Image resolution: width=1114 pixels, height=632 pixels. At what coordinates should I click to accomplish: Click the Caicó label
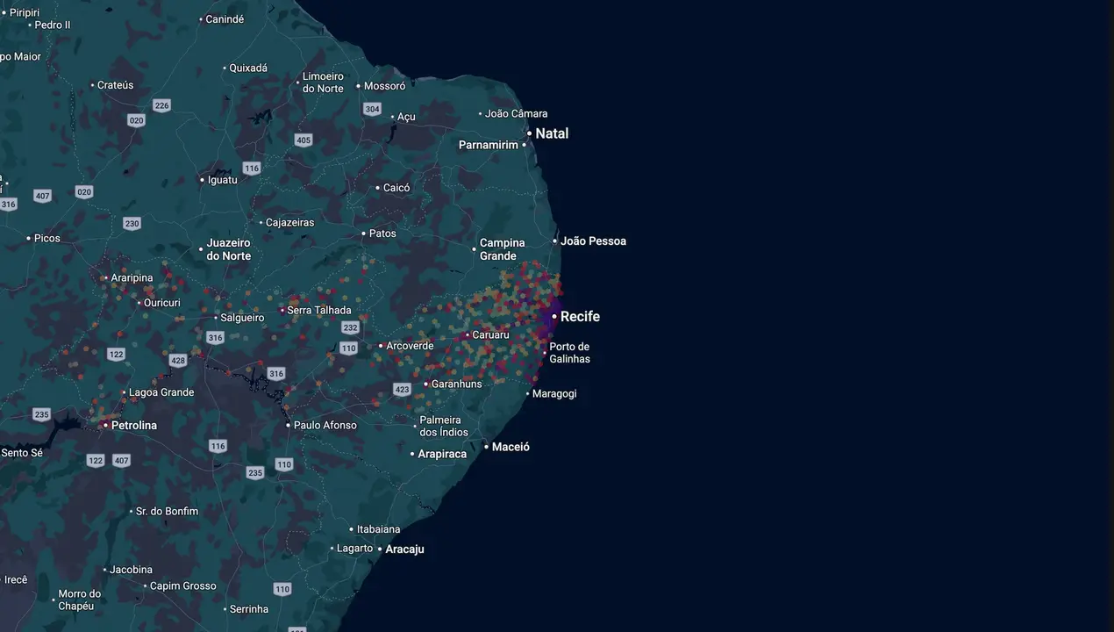pyautogui.click(x=396, y=188)
